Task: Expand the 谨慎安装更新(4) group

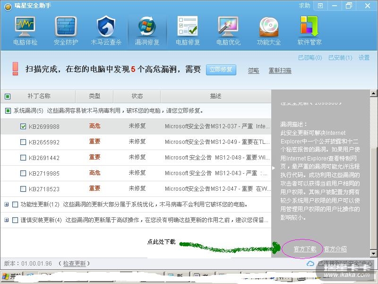Action: pos(7,220)
